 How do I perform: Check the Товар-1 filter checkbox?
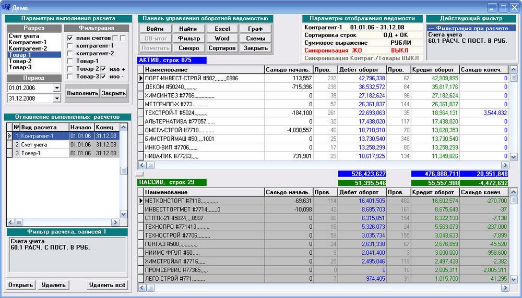coord(70,61)
